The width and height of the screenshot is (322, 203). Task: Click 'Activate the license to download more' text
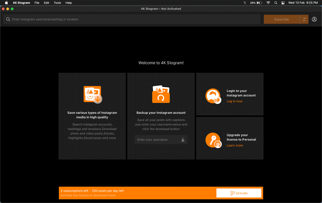[88, 196]
